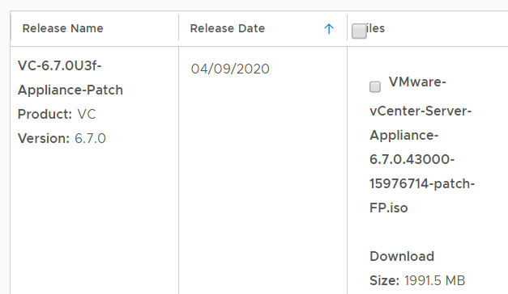Click divider between Release Date and Files headers

tap(347, 28)
